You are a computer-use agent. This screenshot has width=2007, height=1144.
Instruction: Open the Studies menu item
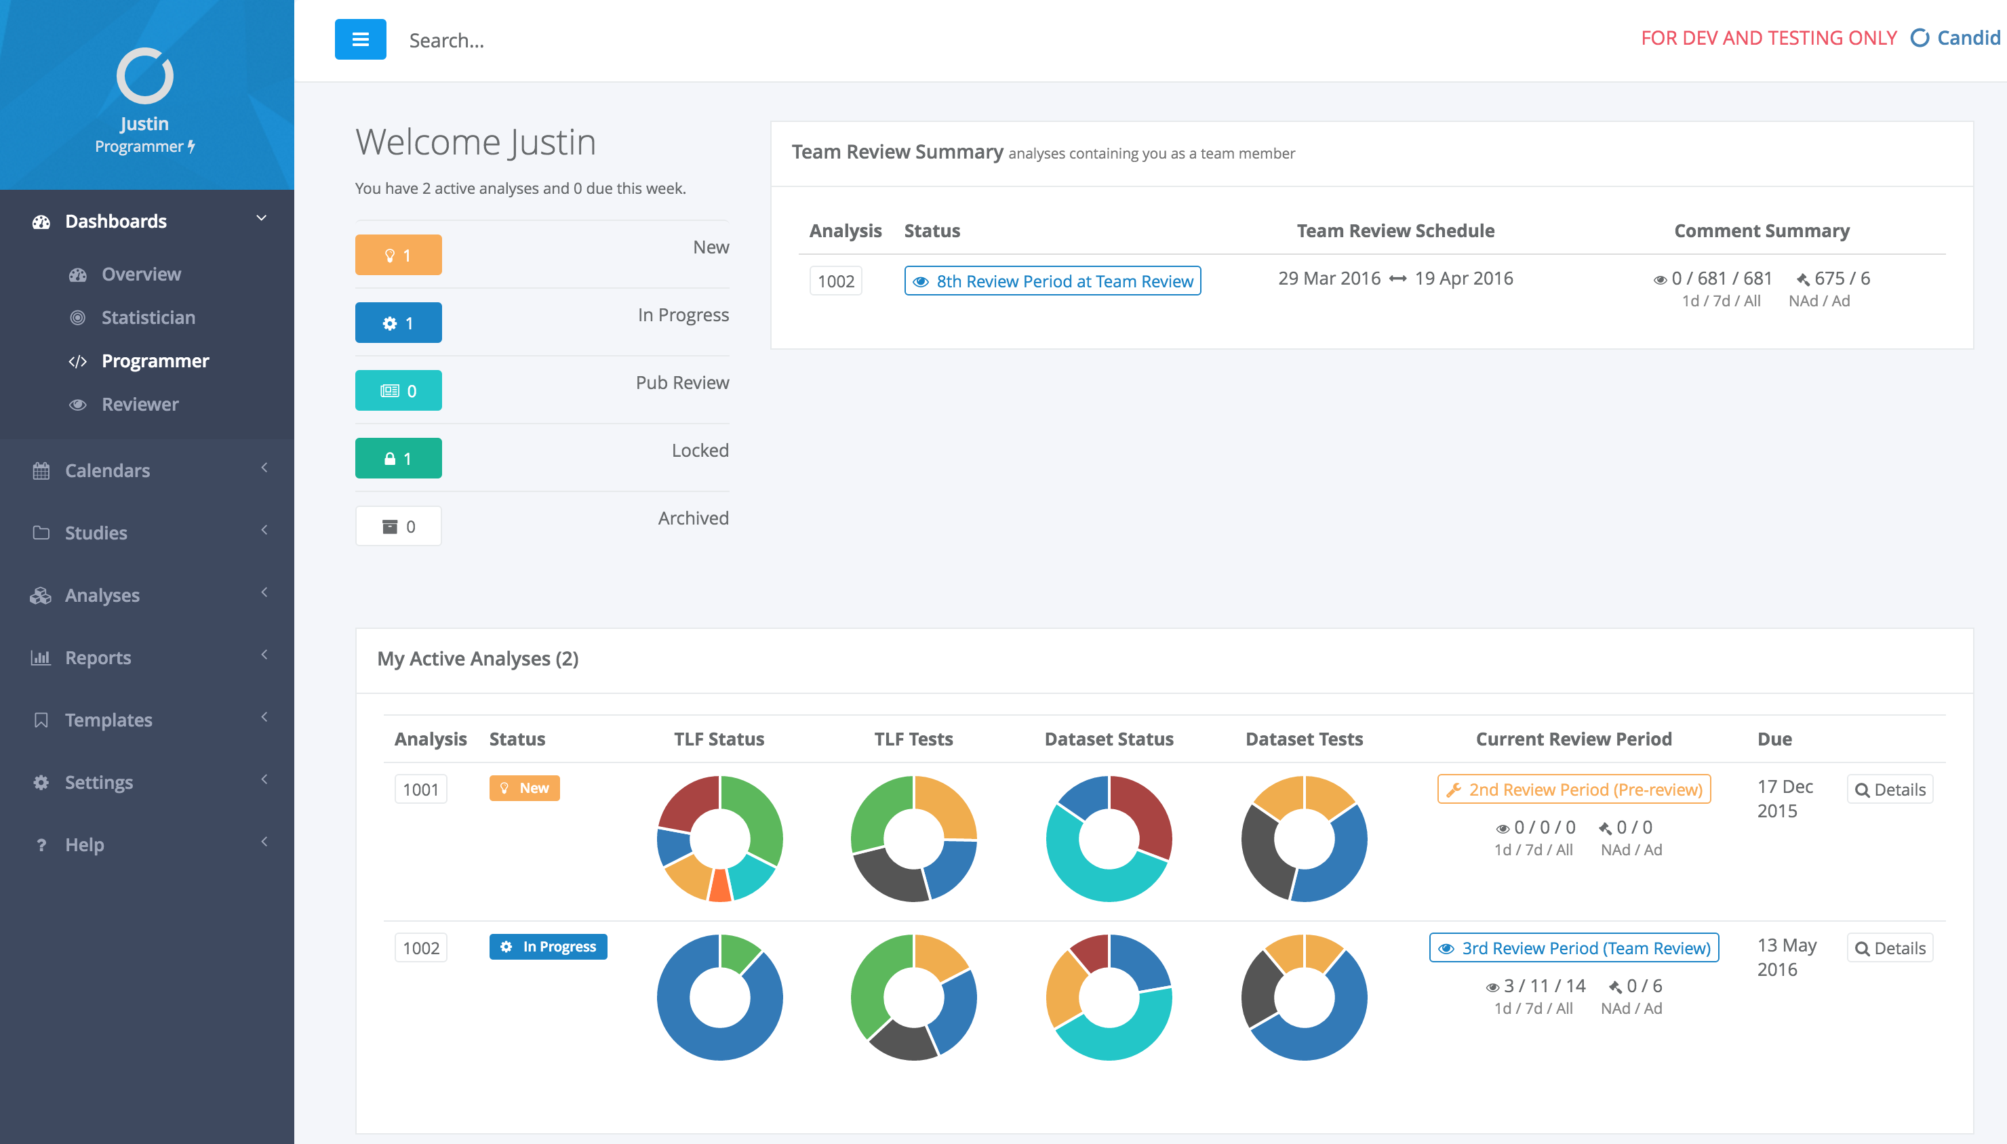pyautogui.click(x=96, y=533)
